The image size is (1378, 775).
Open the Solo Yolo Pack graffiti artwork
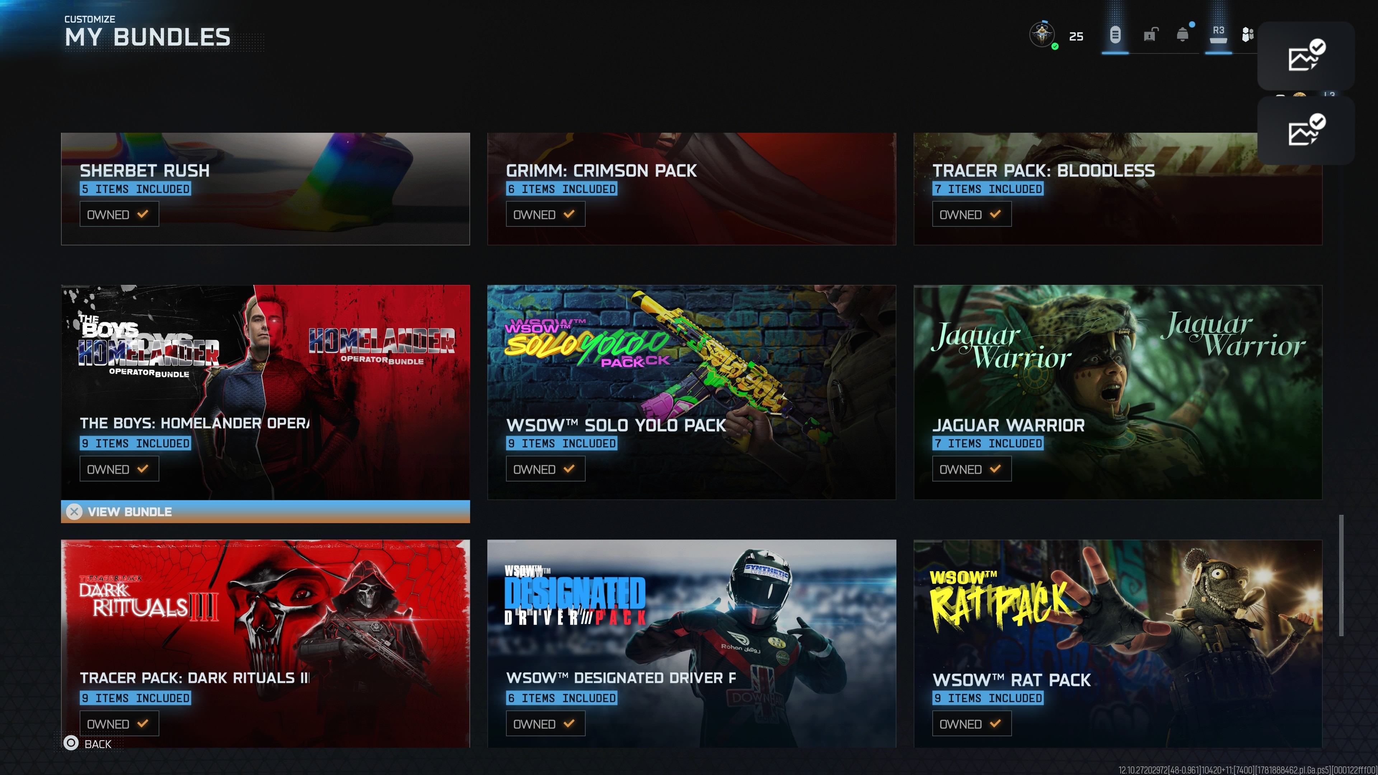pyautogui.click(x=692, y=392)
